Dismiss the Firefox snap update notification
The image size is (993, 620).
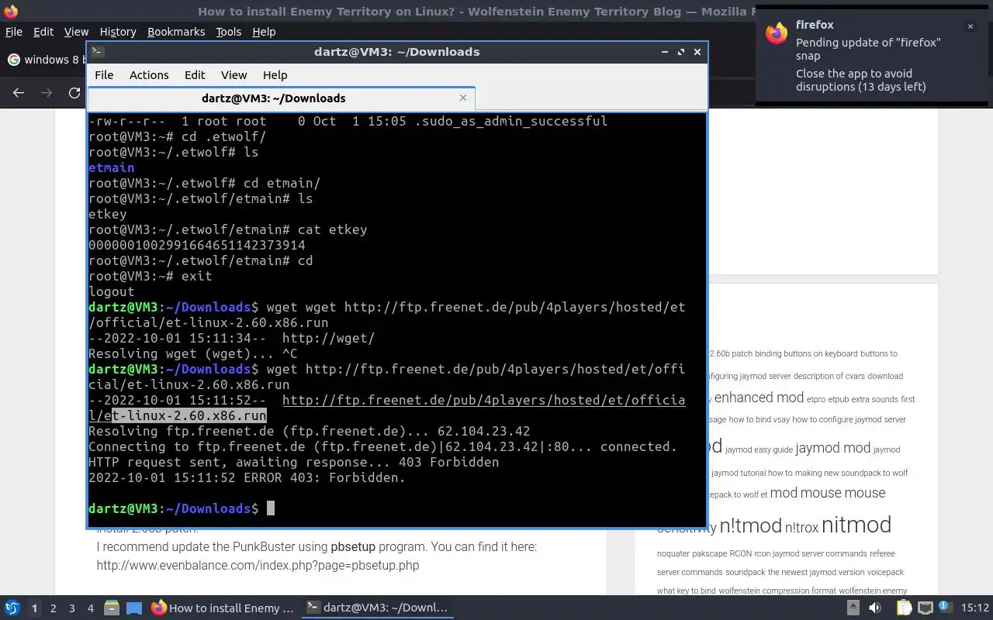click(x=970, y=26)
